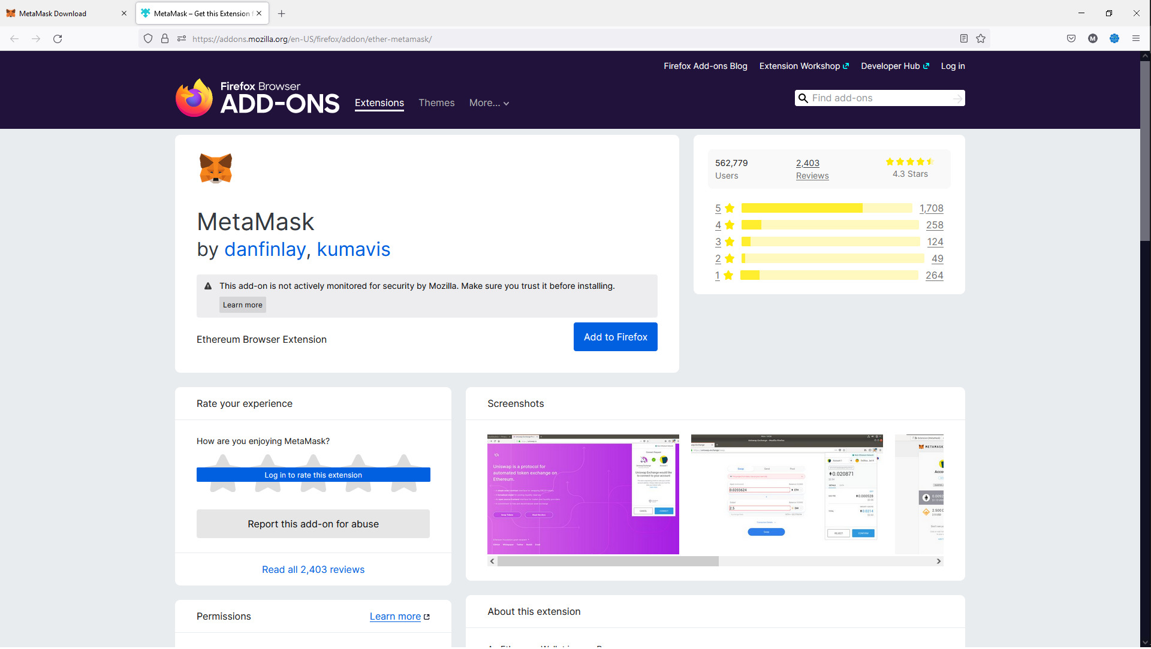Open the Developer Hub link
The width and height of the screenshot is (1151, 649).
click(x=895, y=67)
